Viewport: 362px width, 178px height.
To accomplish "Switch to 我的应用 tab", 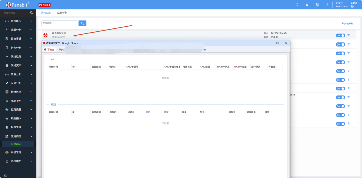I will (46, 13).
